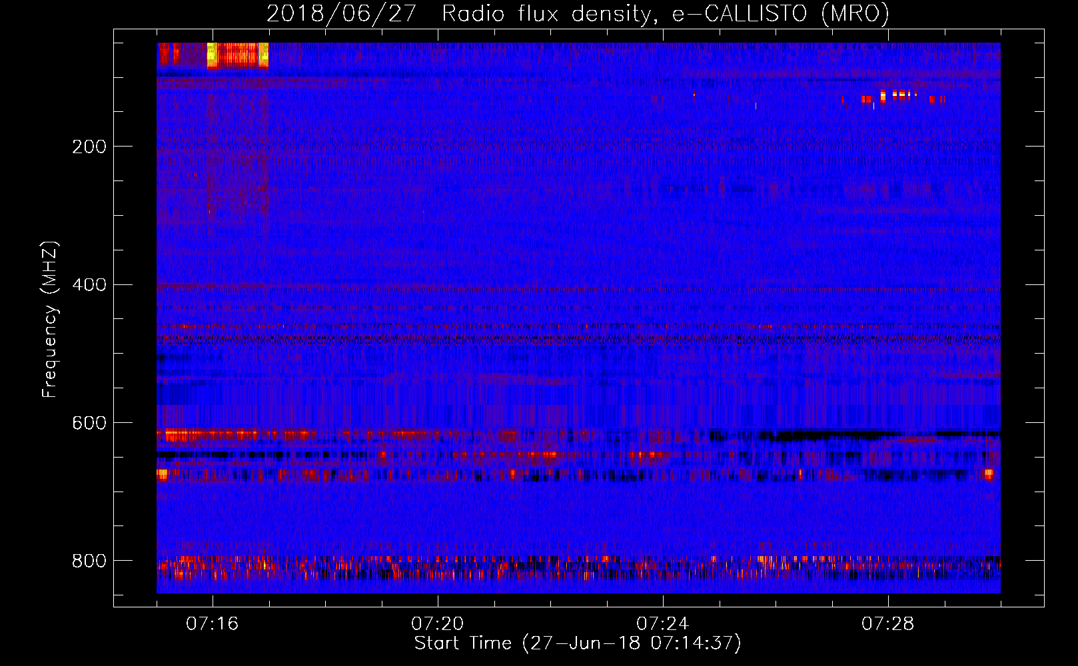Click the 07:16 time tick label
The height and width of the screenshot is (666, 1078).
213,624
